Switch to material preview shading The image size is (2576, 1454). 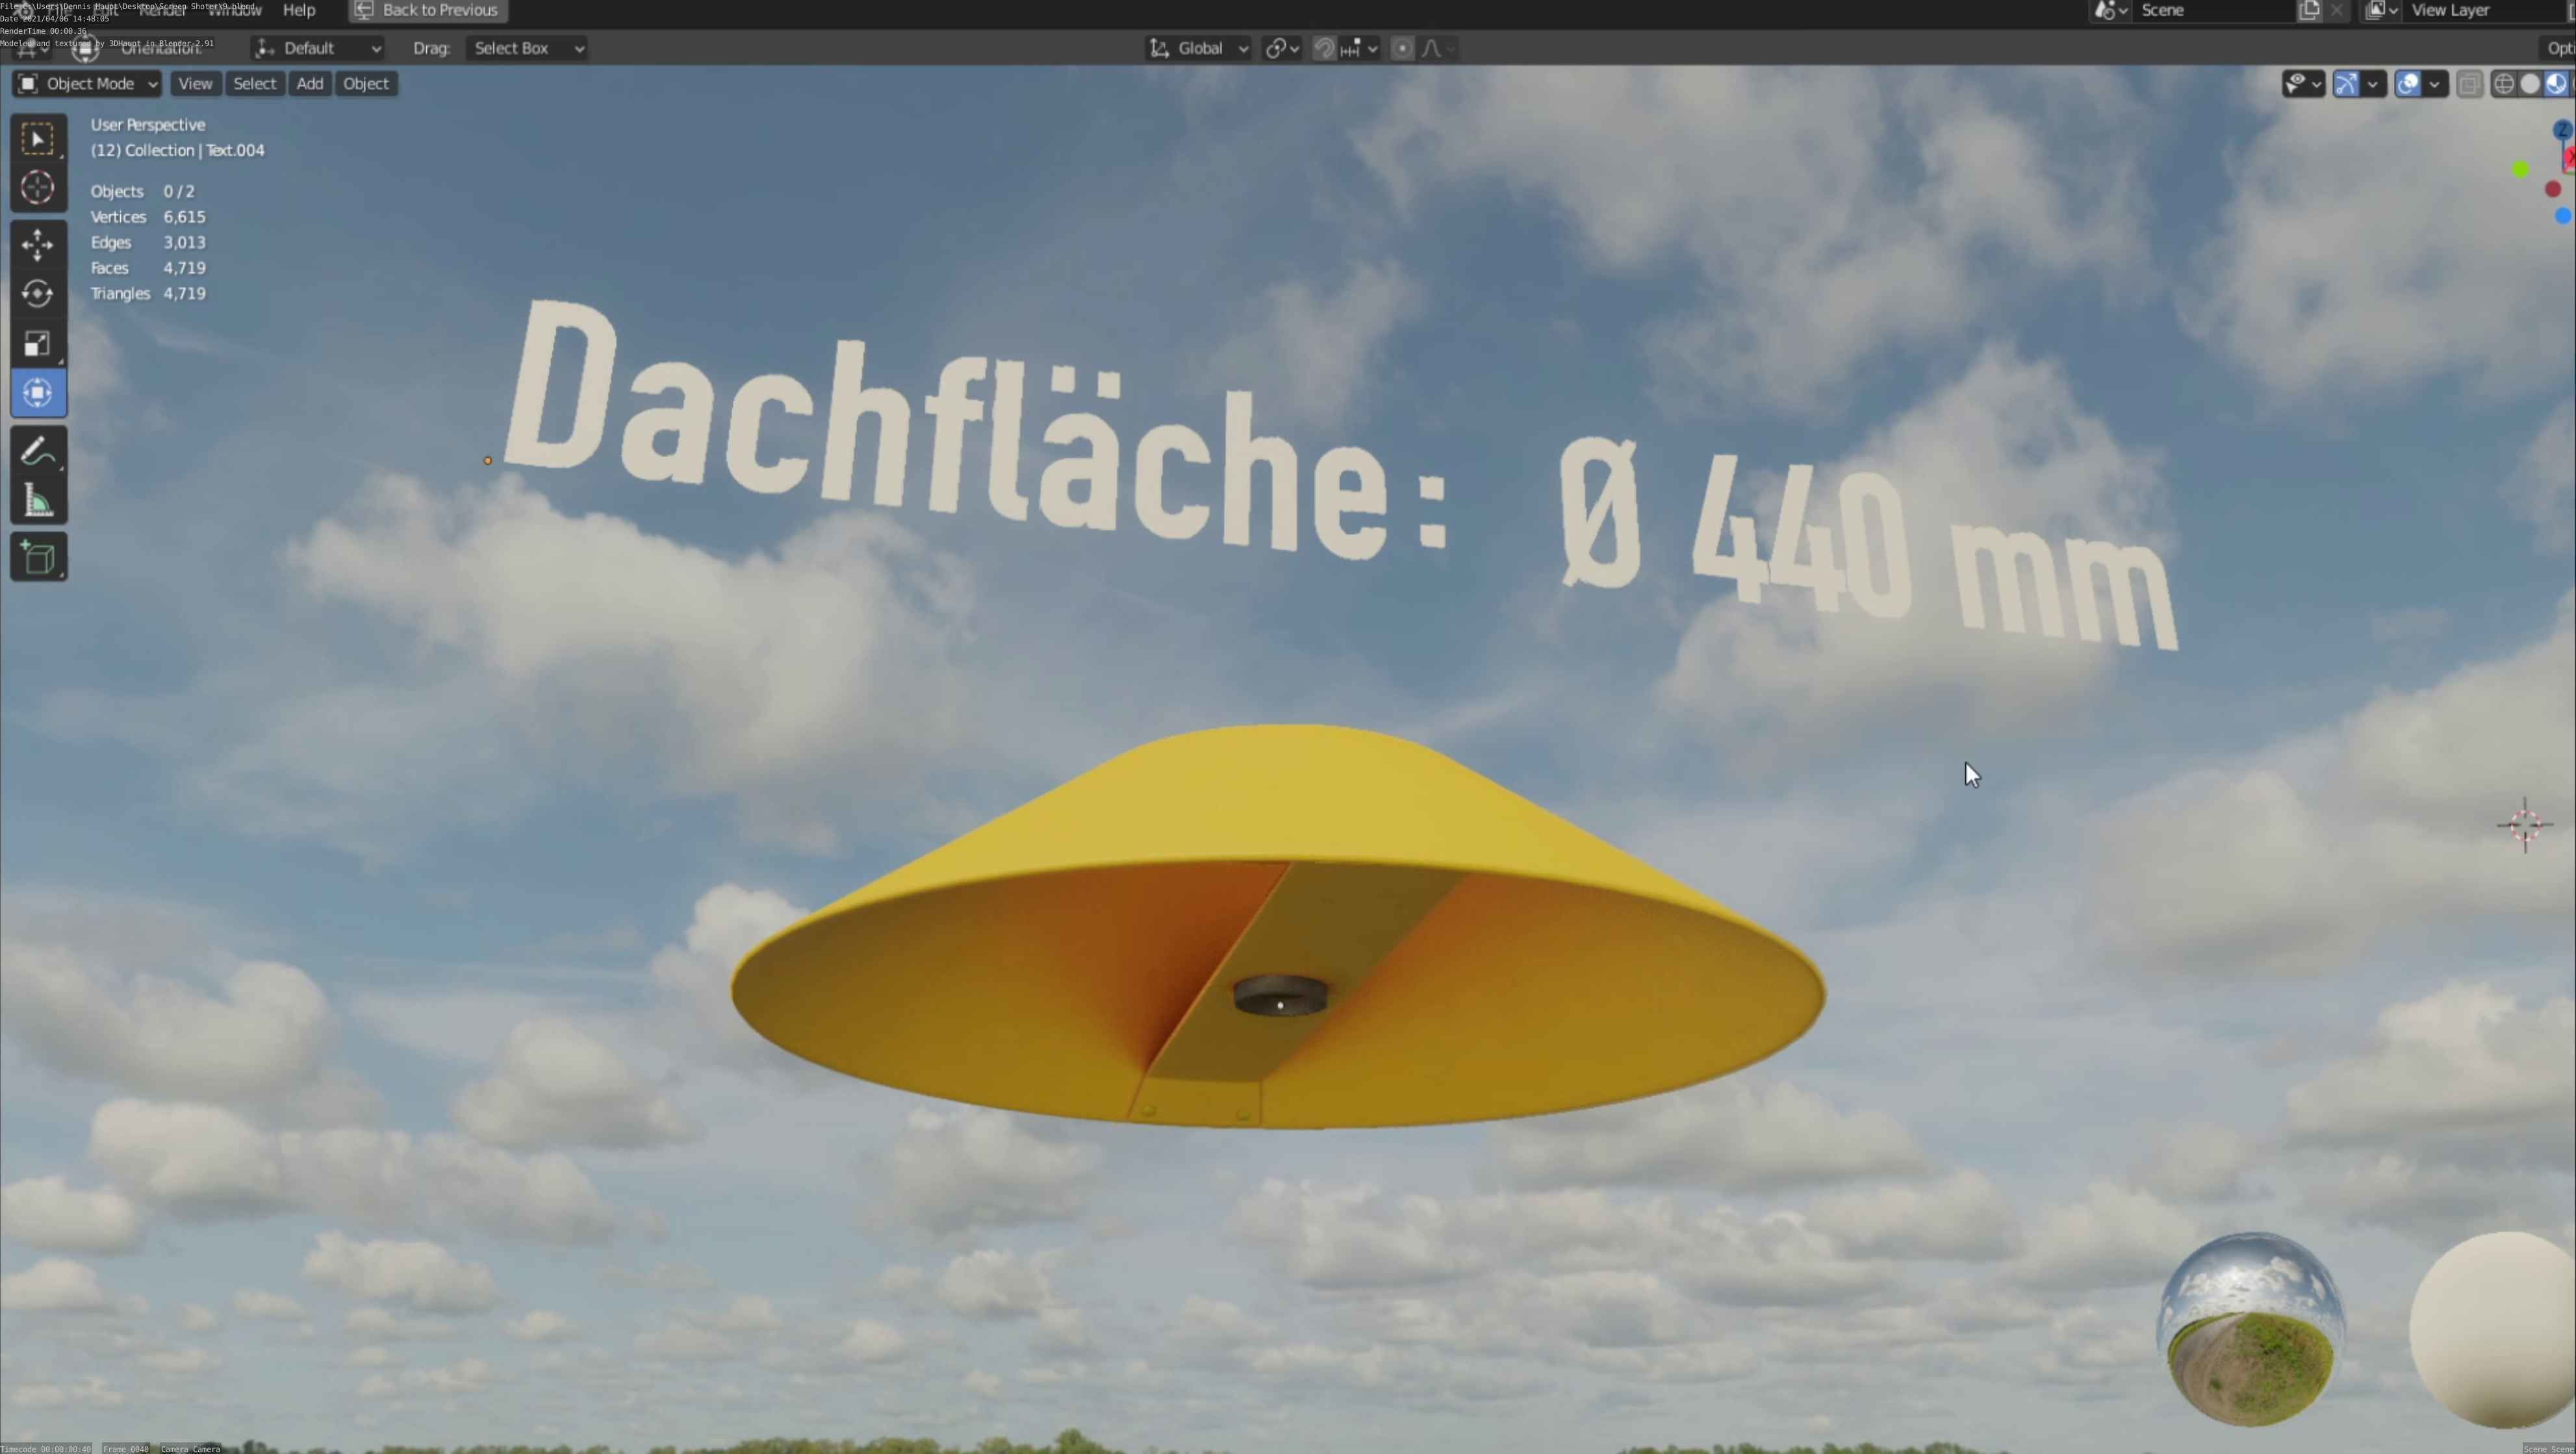pos(2555,84)
